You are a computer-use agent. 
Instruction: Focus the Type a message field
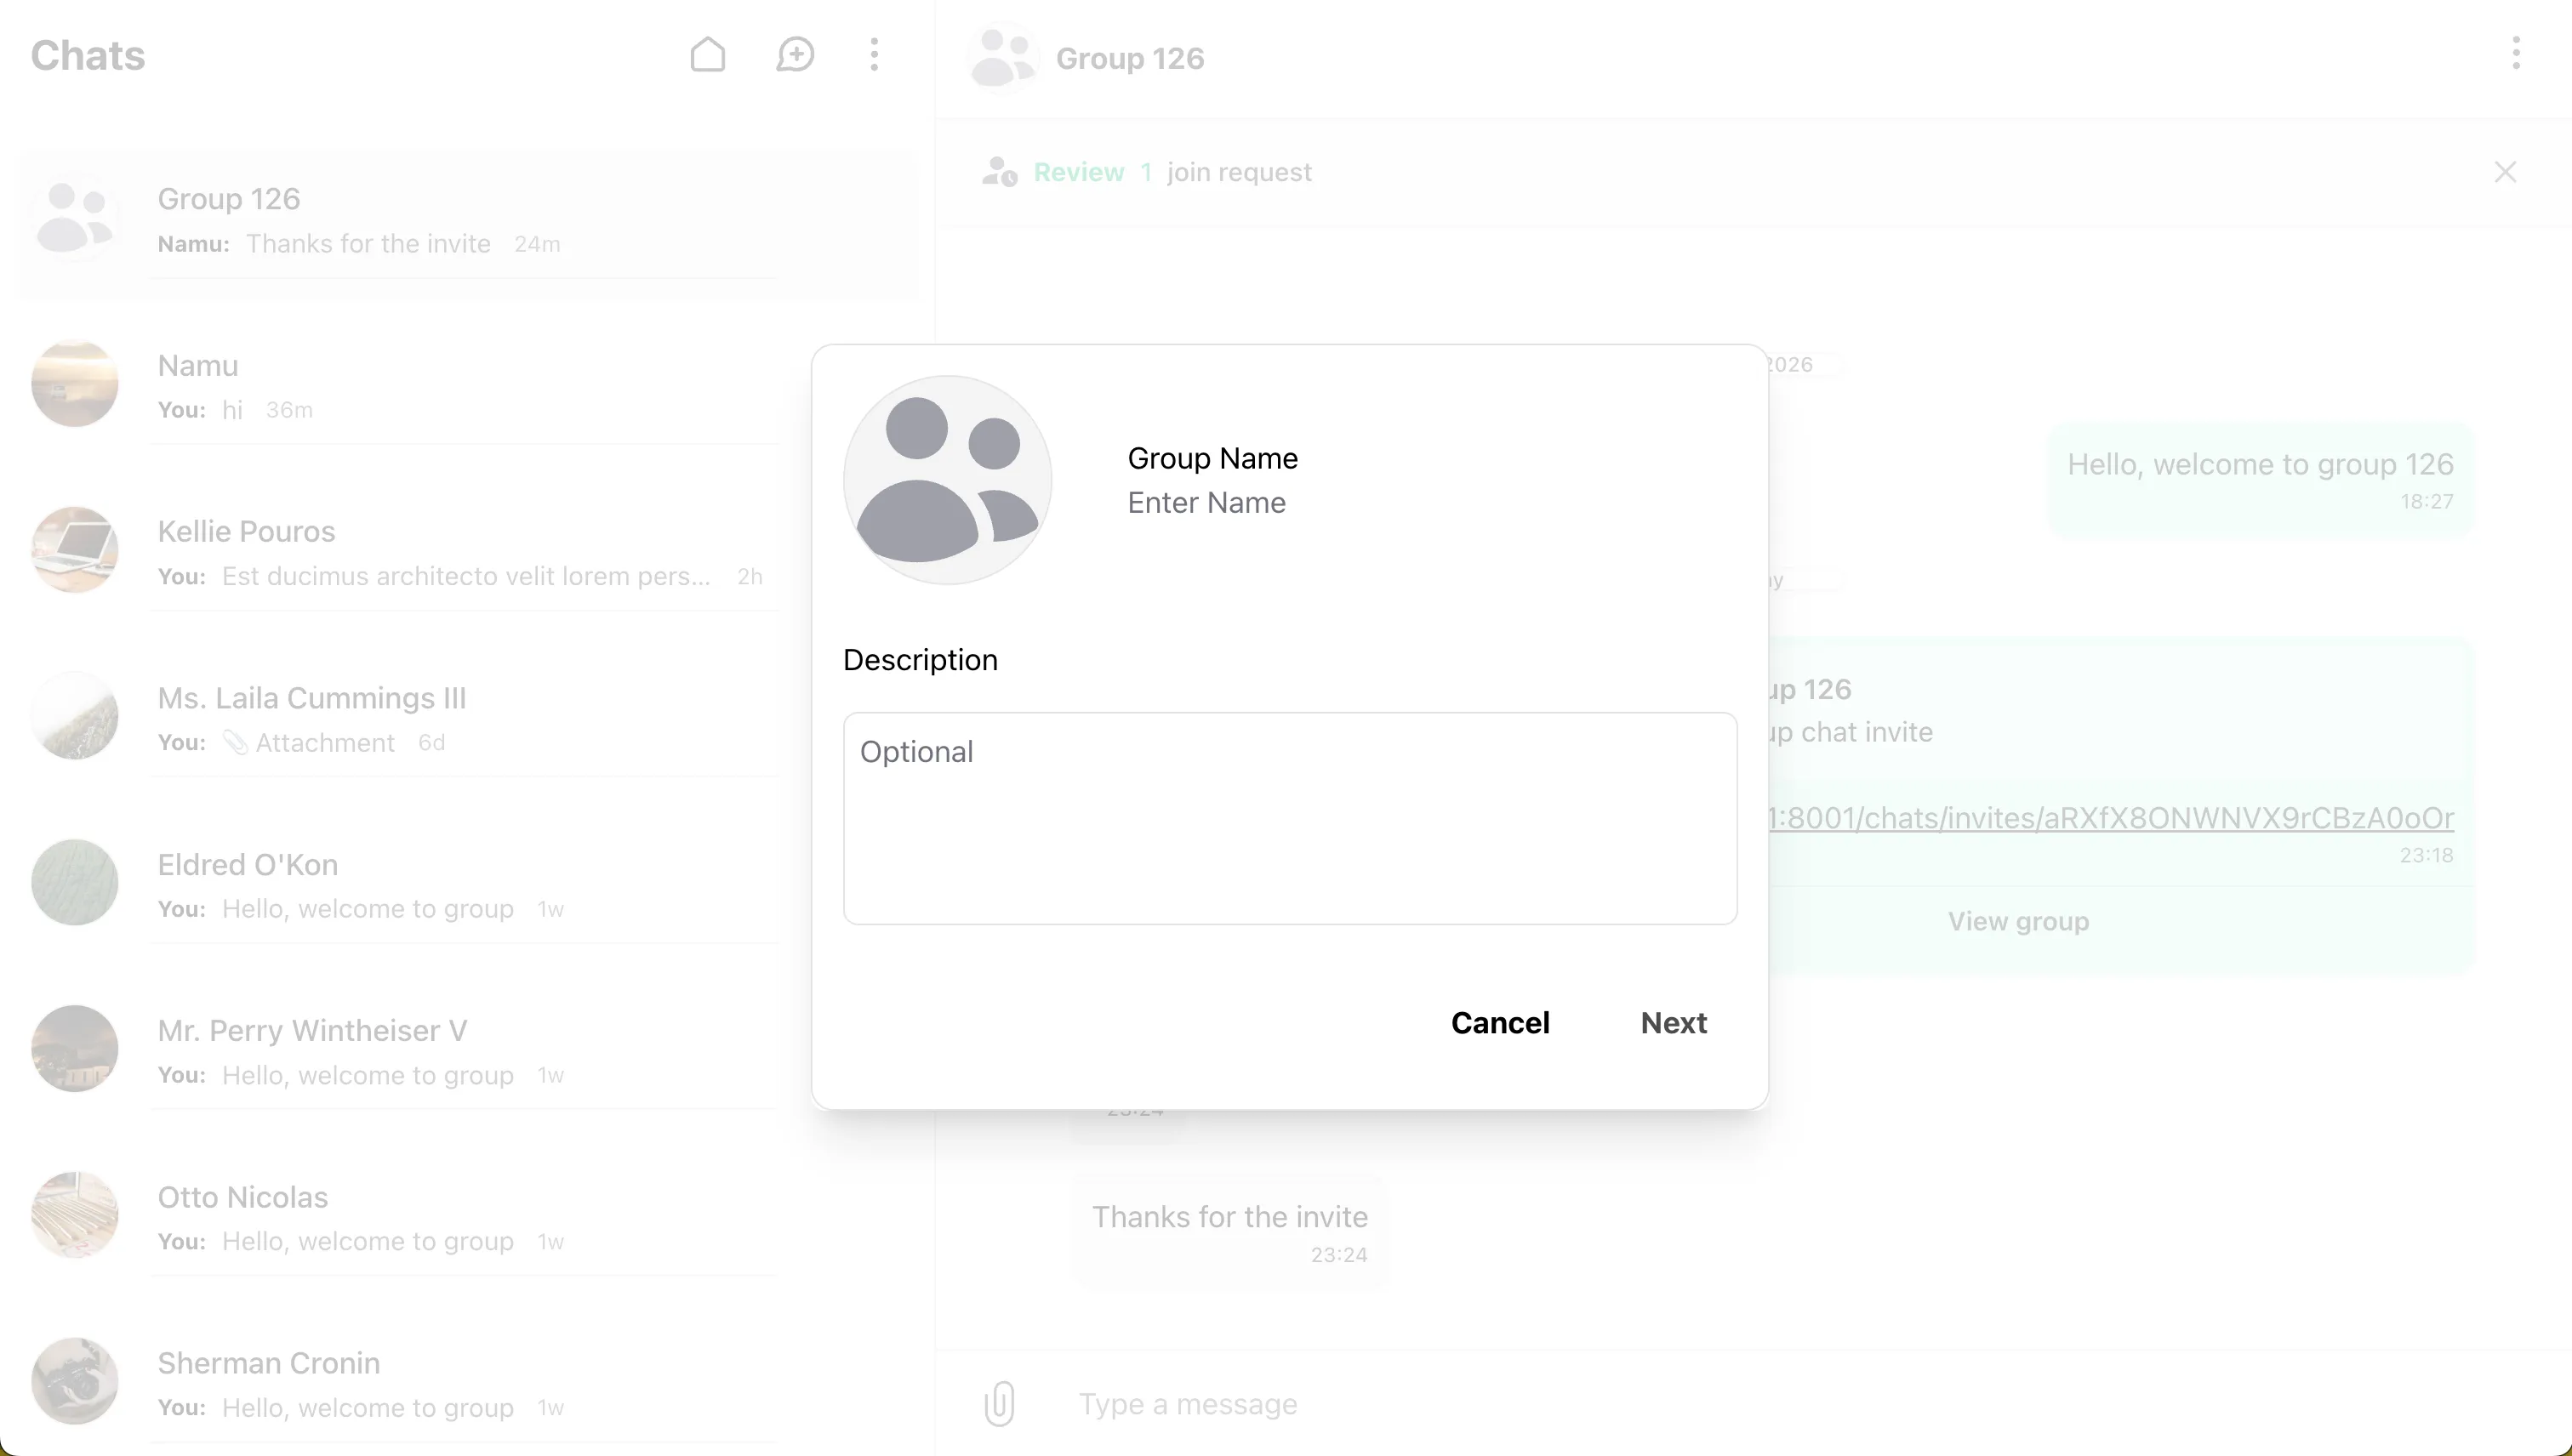[x=1800, y=1404]
